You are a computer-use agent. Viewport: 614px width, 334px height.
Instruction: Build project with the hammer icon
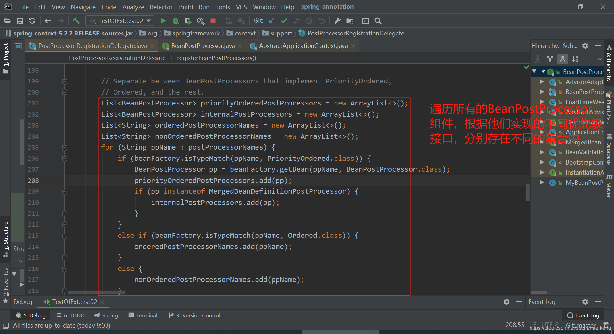pyautogui.click(x=76, y=21)
